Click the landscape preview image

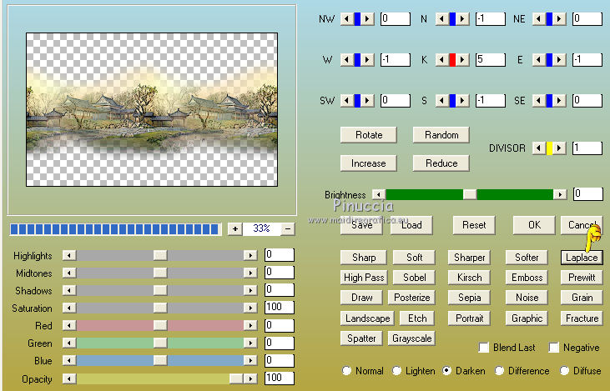pyautogui.click(x=152, y=109)
